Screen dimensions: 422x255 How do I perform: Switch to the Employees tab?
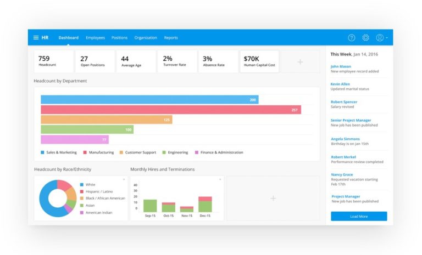95,38
